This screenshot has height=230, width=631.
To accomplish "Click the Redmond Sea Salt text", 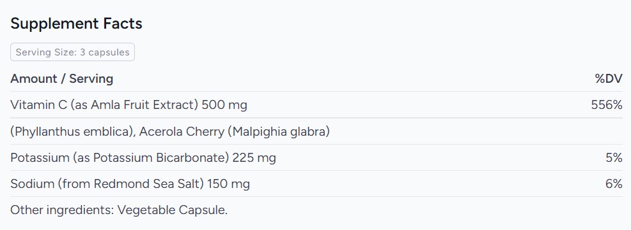I will click(148, 184).
